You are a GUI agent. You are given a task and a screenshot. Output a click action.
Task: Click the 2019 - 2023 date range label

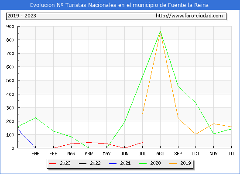tap(22, 16)
